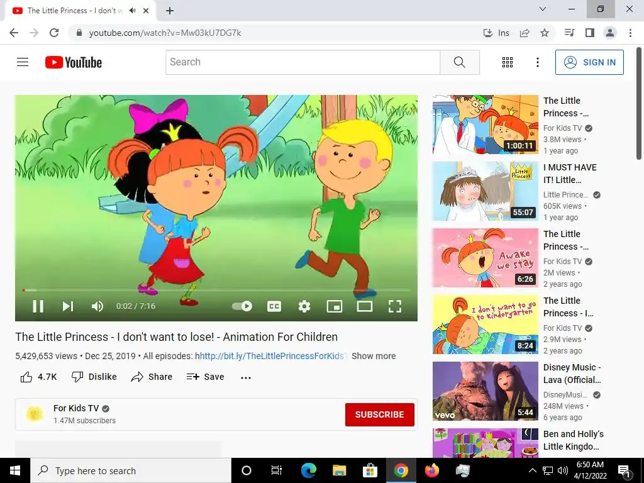Go forward in browser history

[34, 33]
